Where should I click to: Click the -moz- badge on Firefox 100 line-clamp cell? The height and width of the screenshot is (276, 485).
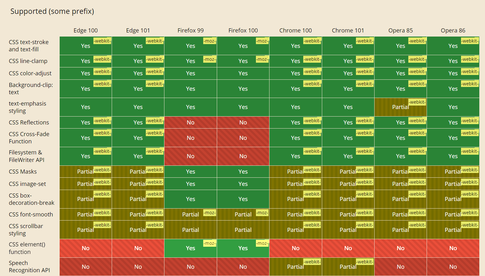(262, 59)
